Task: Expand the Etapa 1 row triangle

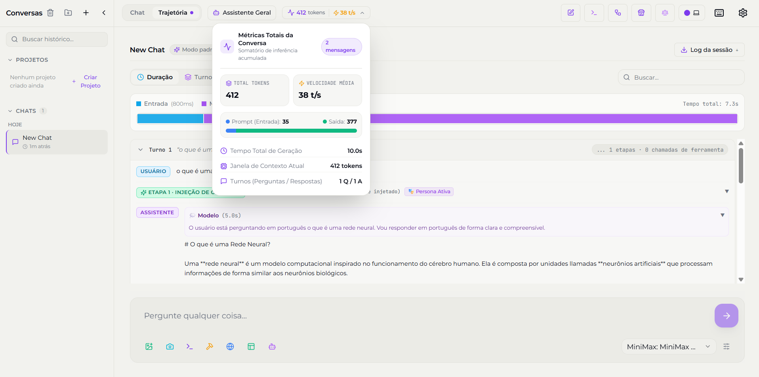Action: click(727, 191)
